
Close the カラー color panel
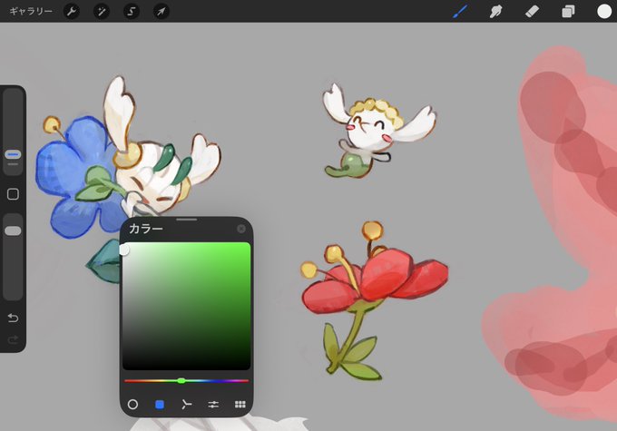click(241, 229)
